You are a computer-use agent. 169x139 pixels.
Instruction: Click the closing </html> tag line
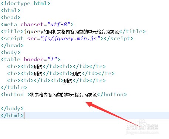[x=12, y=115]
